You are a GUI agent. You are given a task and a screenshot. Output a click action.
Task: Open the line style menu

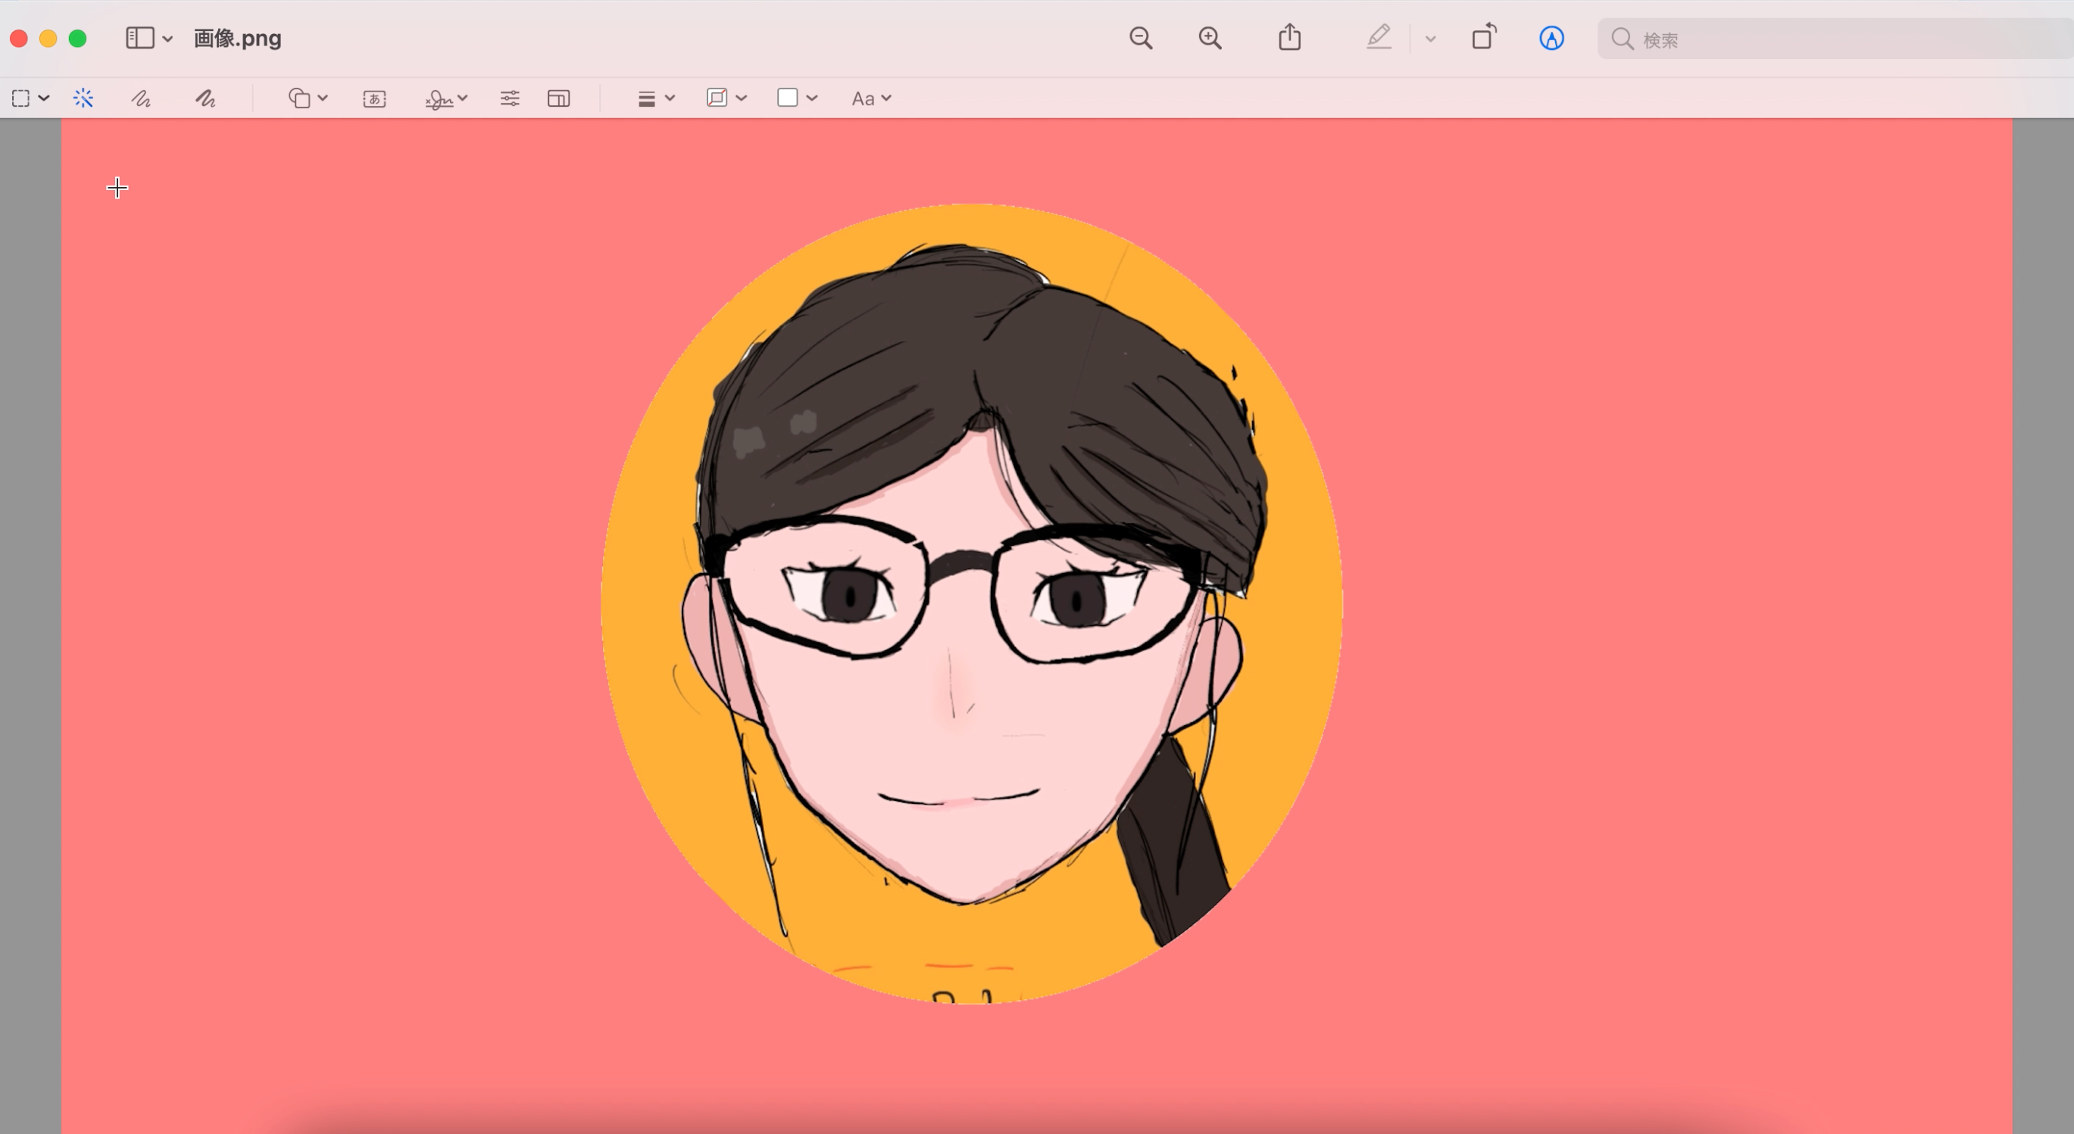(x=645, y=98)
